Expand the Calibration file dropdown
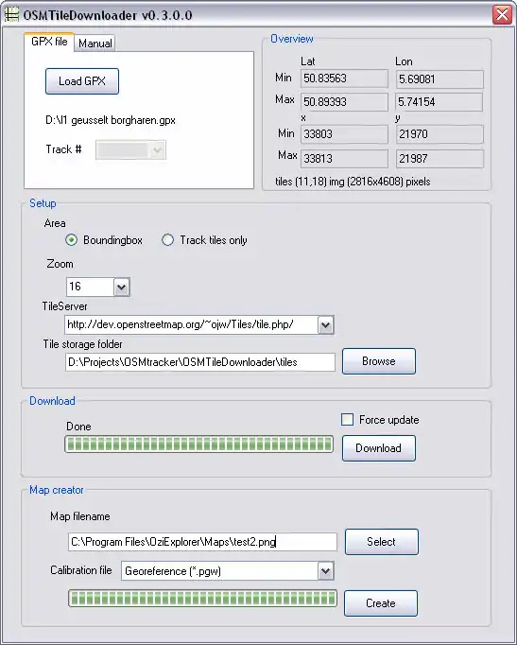This screenshot has height=645, width=517. pos(325,571)
